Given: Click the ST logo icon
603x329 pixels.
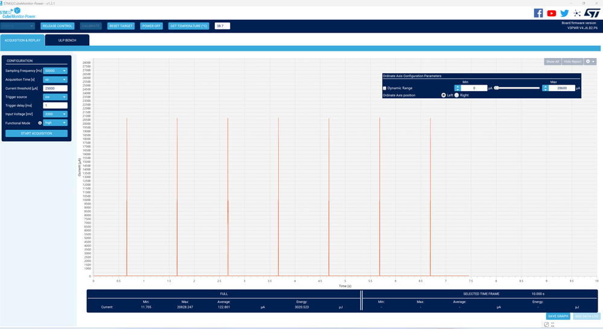Looking at the screenshot, I should [592, 13].
